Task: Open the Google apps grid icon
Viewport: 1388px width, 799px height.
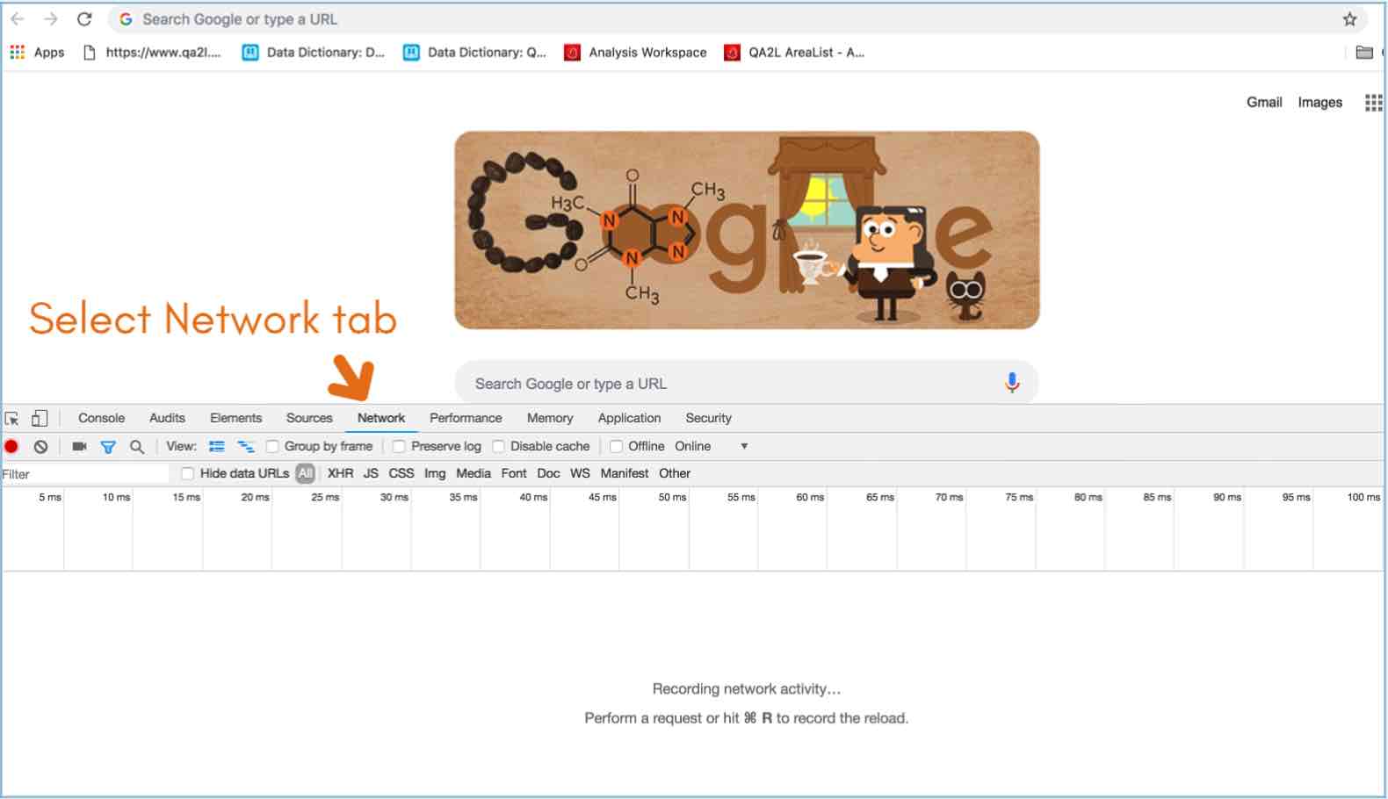Action: (x=1373, y=103)
